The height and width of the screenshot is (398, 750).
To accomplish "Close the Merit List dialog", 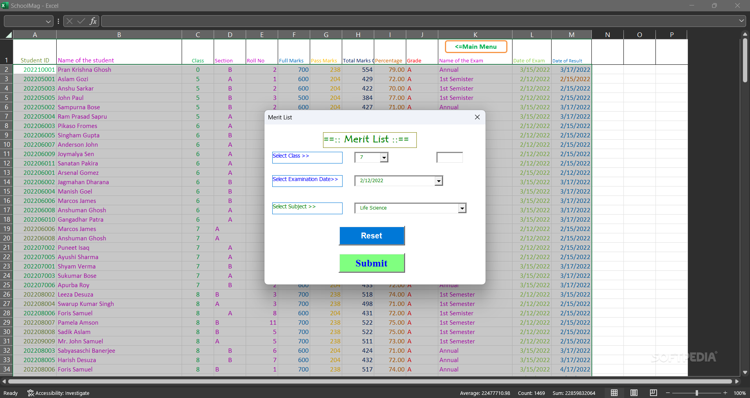I will click(477, 117).
